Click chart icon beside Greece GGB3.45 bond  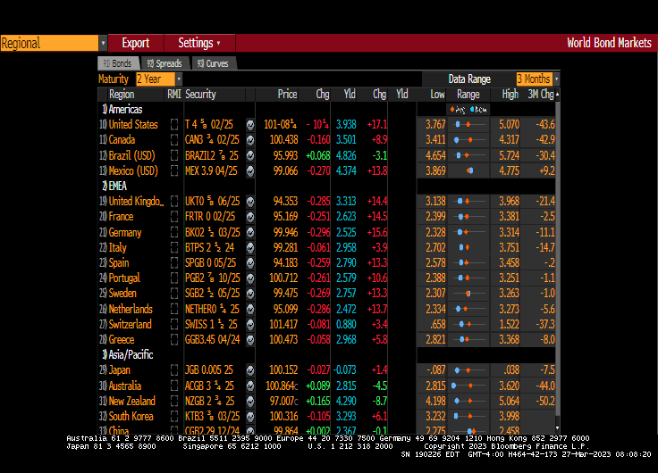pyautogui.click(x=250, y=340)
